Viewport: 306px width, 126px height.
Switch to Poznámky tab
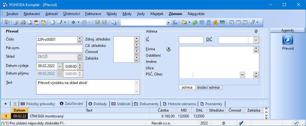pyautogui.click(x=212, y=104)
